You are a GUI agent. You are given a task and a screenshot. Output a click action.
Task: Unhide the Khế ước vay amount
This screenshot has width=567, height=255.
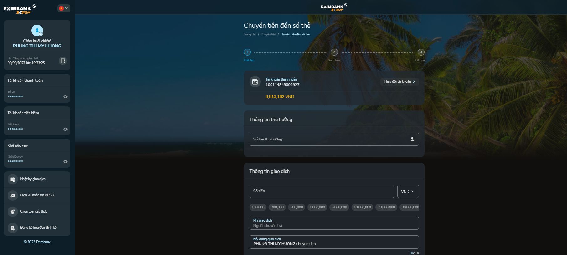point(65,162)
